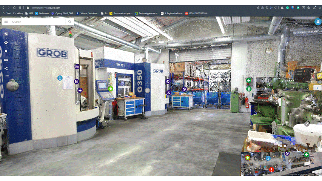Click the gray wrench marker on left machine
This screenshot has width=322, height=181.
77,102
